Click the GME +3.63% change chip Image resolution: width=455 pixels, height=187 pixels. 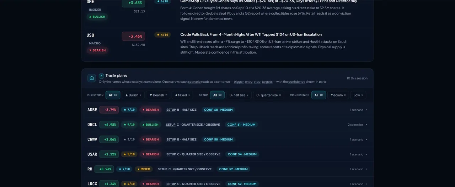tap(133, 3)
